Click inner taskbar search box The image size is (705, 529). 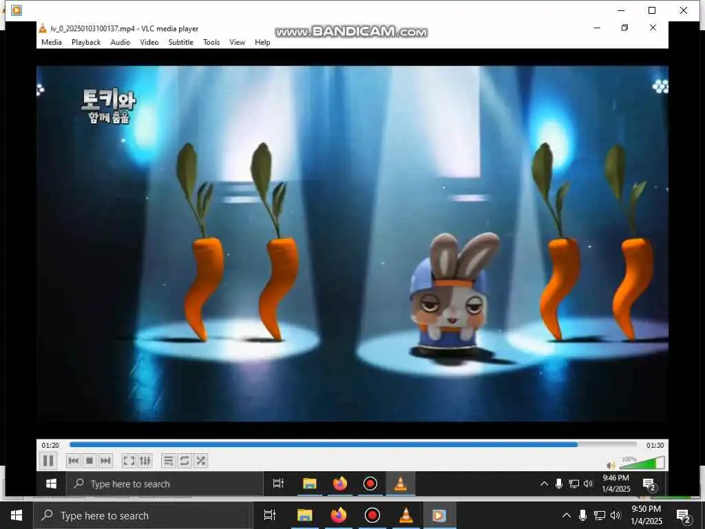165,484
